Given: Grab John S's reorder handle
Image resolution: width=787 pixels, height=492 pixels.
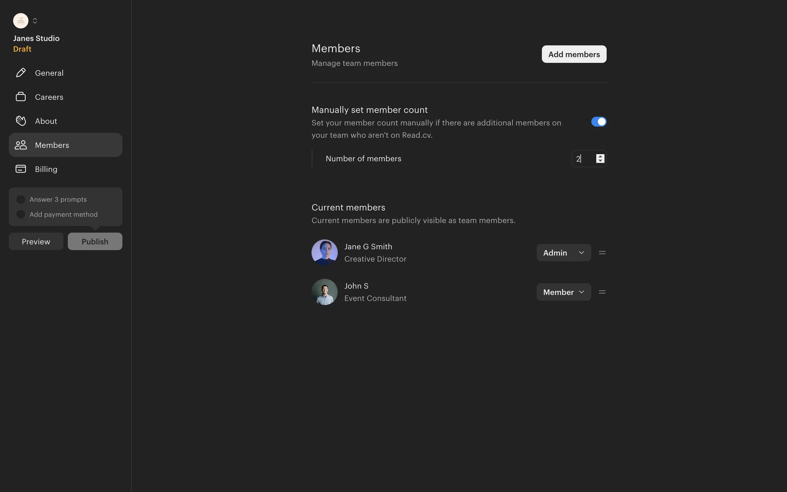Looking at the screenshot, I should 602,292.
